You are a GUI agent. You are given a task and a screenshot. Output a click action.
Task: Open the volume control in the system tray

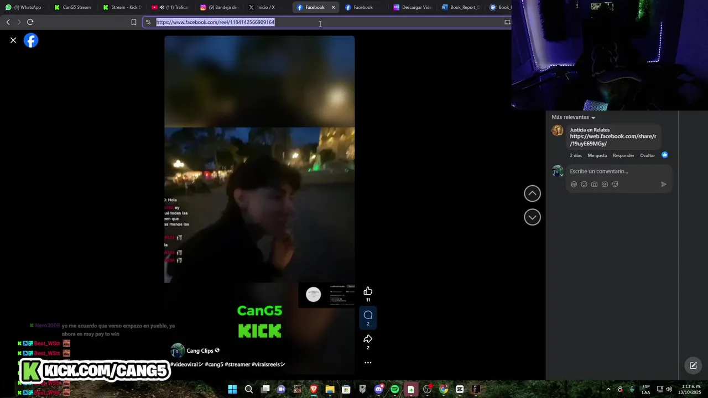pyautogui.click(x=669, y=389)
